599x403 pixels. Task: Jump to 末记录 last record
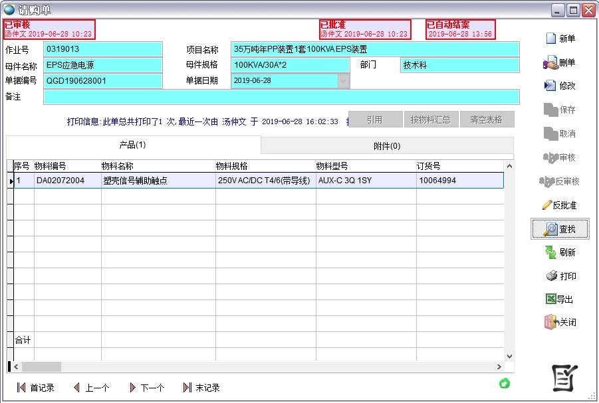pos(200,388)
